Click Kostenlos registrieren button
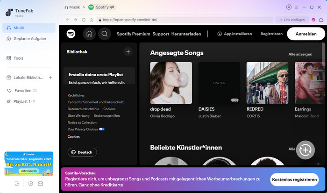327x193 pixels. point(294,179)
